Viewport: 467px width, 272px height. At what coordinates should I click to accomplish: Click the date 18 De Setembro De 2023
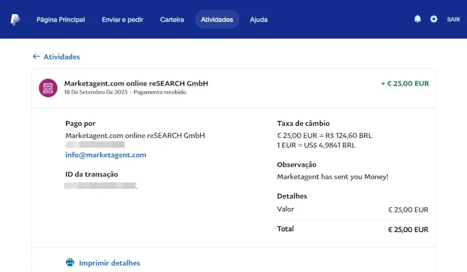(96, 92)
